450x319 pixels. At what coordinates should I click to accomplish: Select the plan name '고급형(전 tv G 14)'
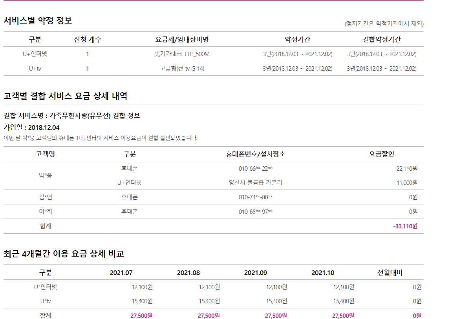click(182, 69)
